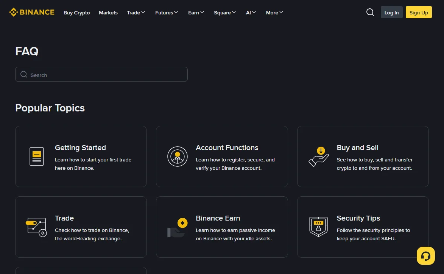
Task: Open the Buy and Sell topic title
Action: (357, 148)
